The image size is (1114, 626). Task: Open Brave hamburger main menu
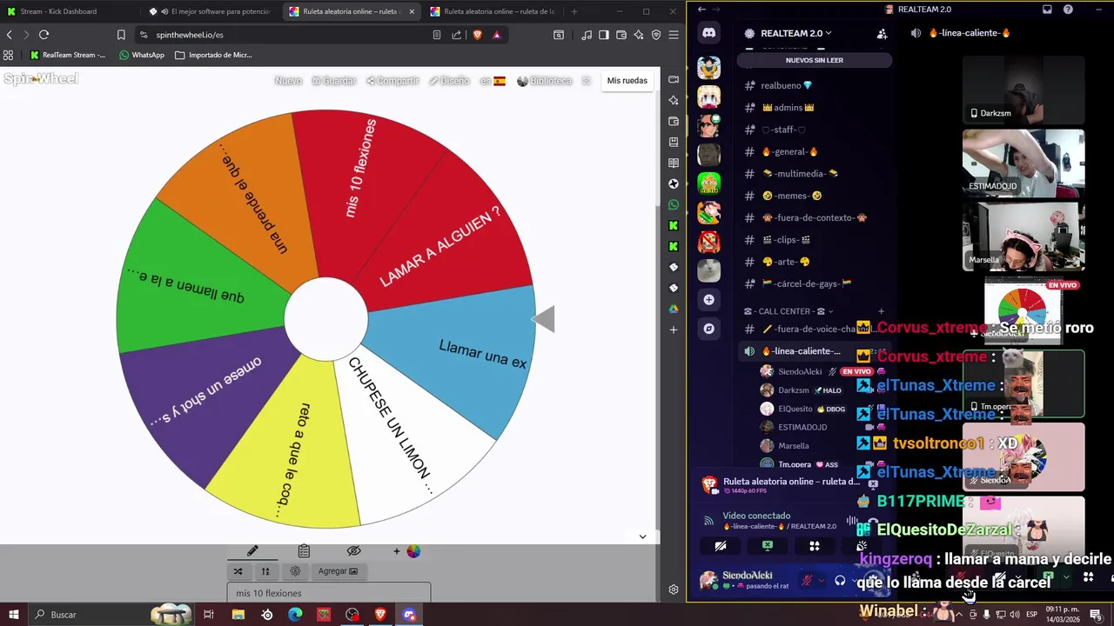tap(674, 35)
